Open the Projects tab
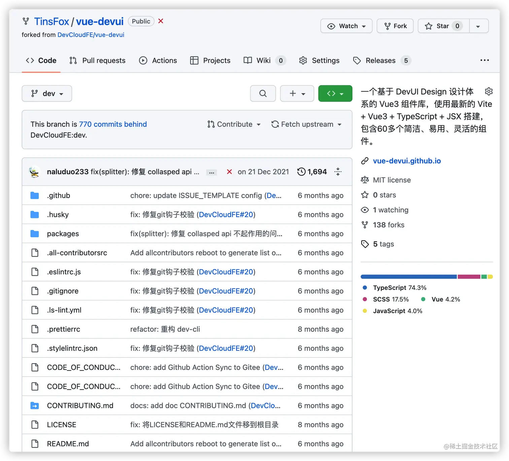The image size is (509, 461). (x=210, y=61)
